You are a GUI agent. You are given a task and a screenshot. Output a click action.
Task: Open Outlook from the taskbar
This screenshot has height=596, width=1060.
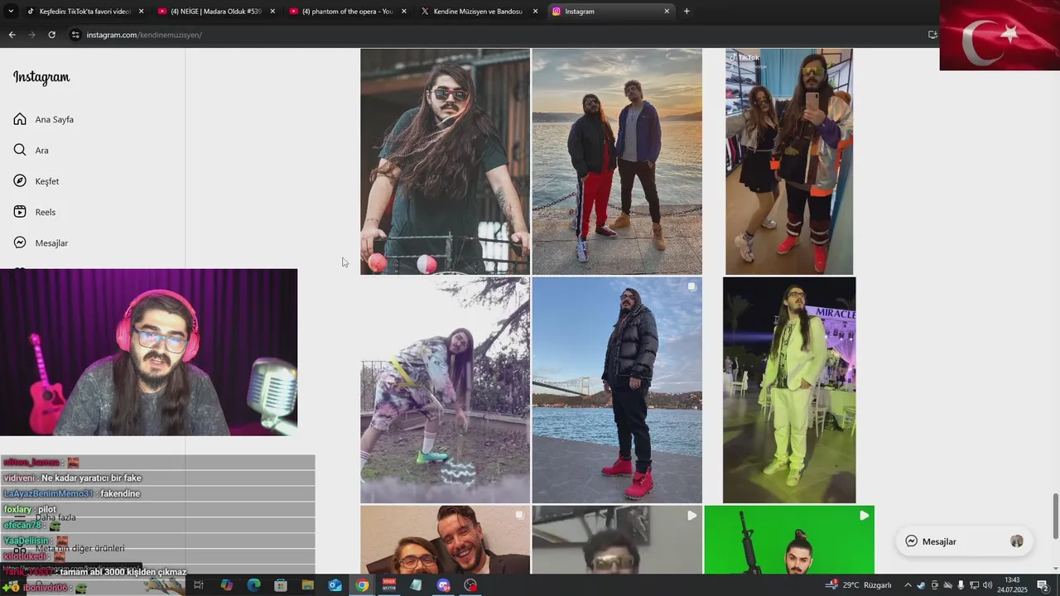click(x=335, y=585)
